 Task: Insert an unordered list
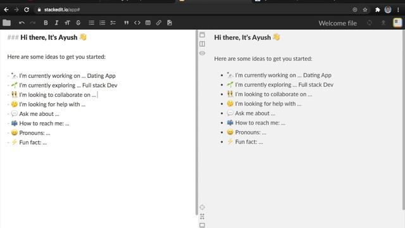(x=91, y=23)
